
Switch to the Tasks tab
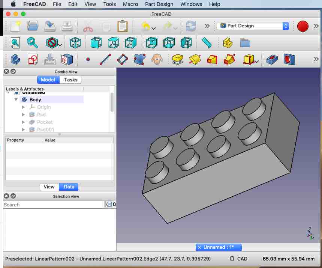click(70, 80)
